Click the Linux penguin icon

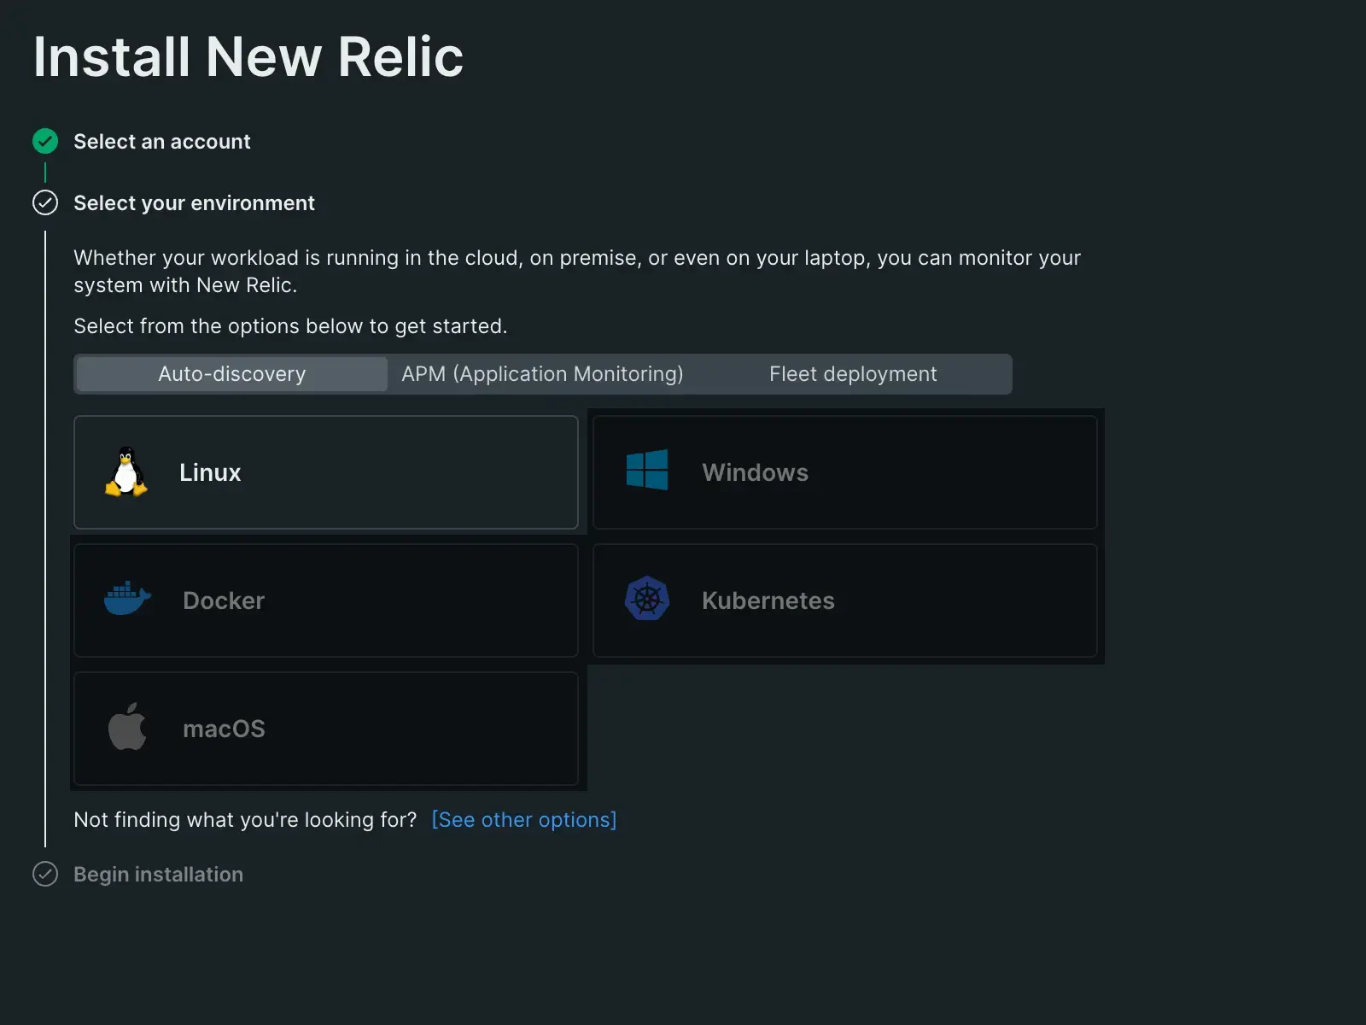pyautogui.click(x=126, y=471)
